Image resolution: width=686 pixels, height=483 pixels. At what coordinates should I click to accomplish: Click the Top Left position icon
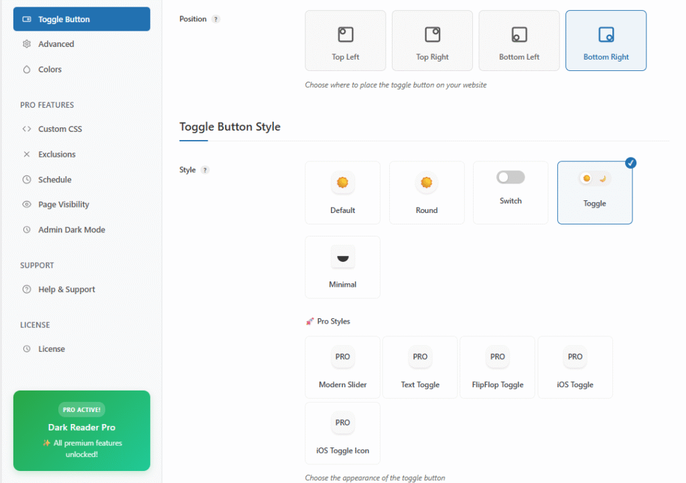pos(346,35)
